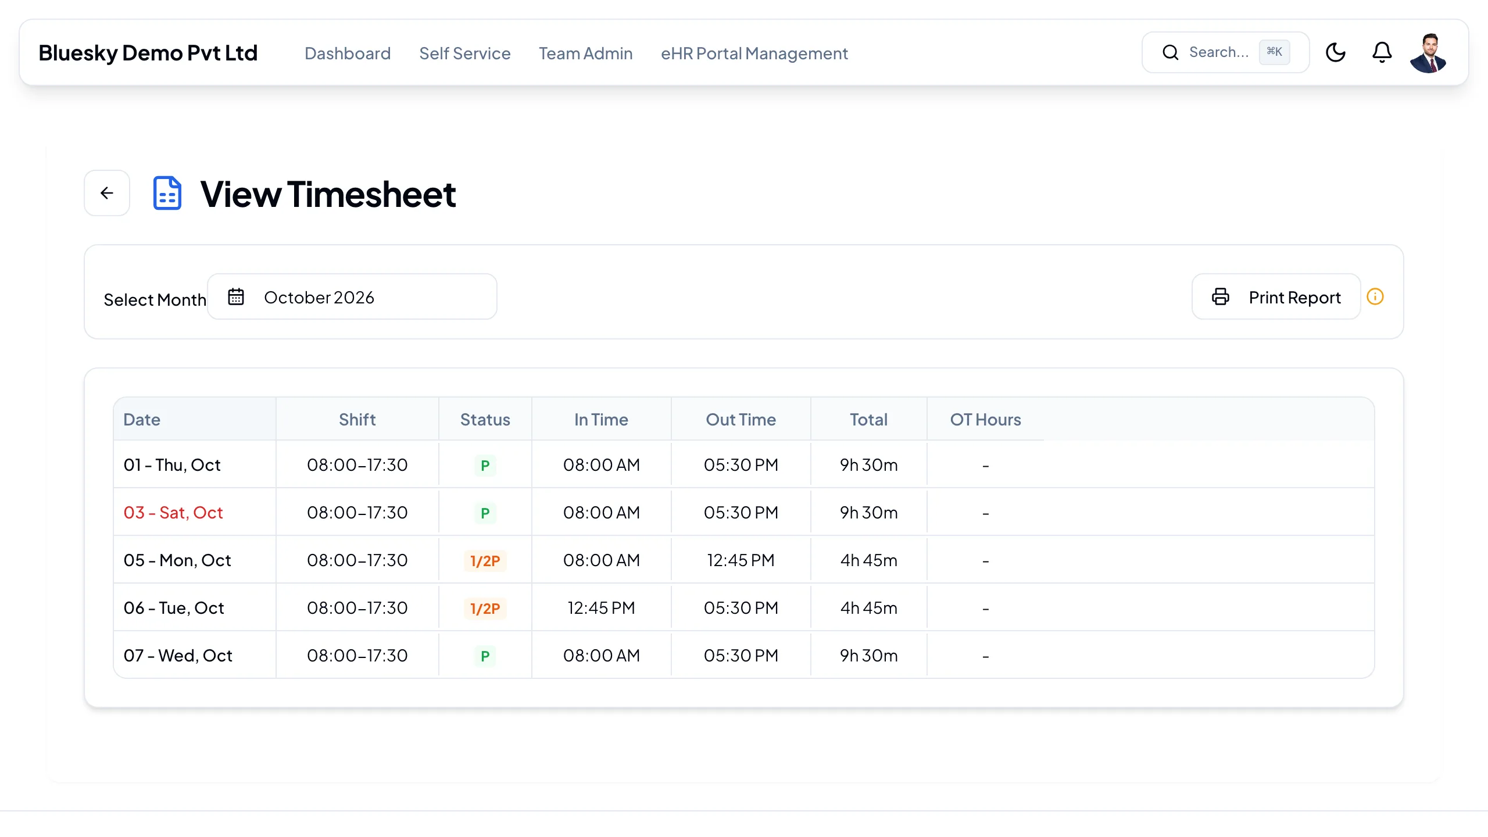Click the search magnifier icon

pyautogui.click(x=1171, y=52)
